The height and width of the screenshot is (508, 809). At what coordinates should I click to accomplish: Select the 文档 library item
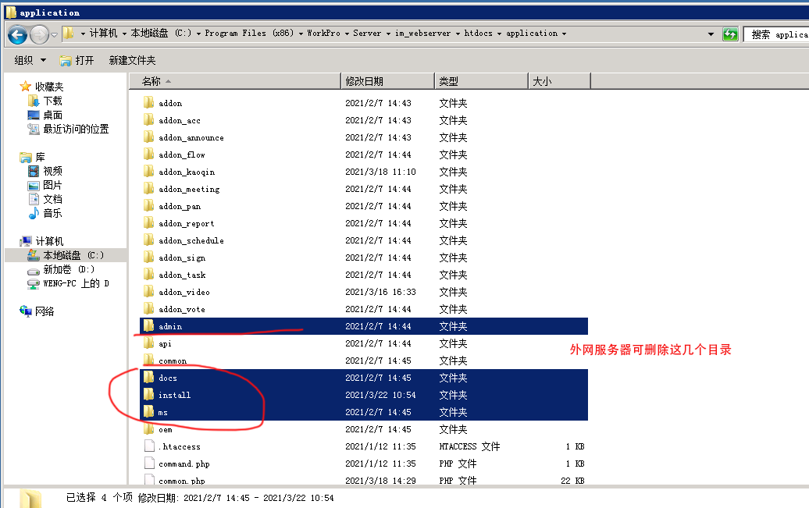[52, 199]
